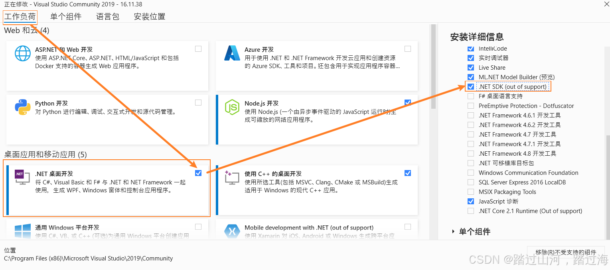610x270 pixels.
Task: Enable F# 桌面语言支持 component
Action: click(471, 96)
